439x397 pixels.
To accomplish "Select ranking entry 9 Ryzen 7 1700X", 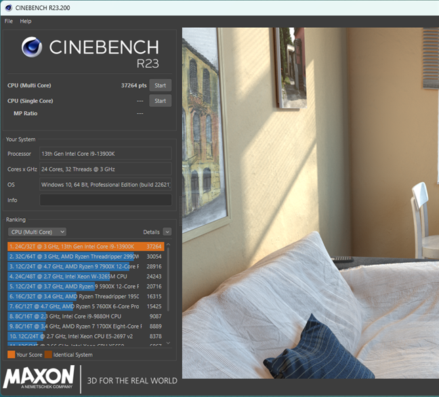I will [85, 326].
